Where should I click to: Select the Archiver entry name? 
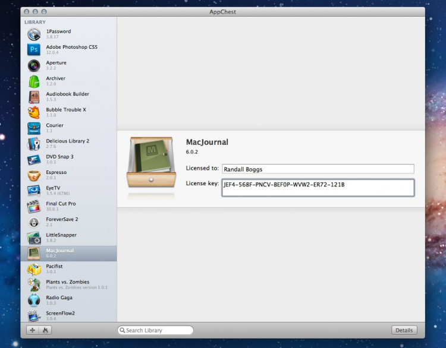click(x=56, y=78)
